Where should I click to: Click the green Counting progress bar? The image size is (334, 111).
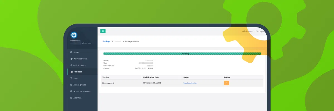point(182,54)
